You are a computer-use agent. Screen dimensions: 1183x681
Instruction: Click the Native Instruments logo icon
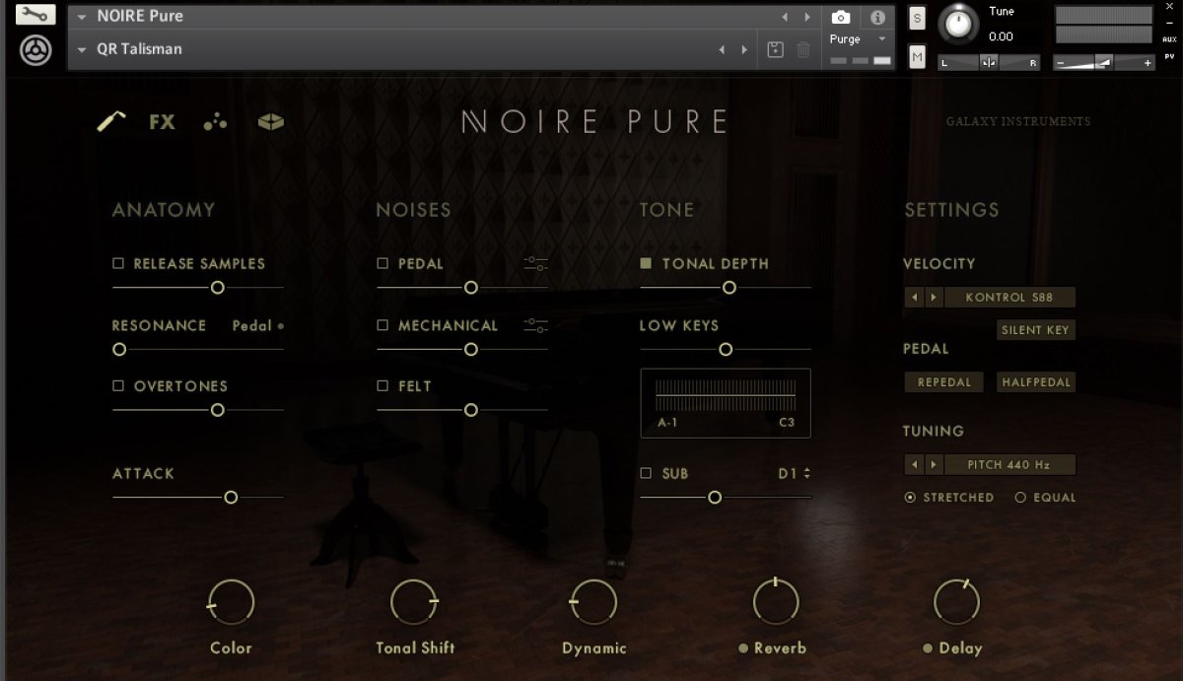[35, 49]
